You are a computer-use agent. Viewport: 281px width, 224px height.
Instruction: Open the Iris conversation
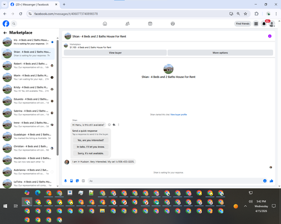[28, 42]
